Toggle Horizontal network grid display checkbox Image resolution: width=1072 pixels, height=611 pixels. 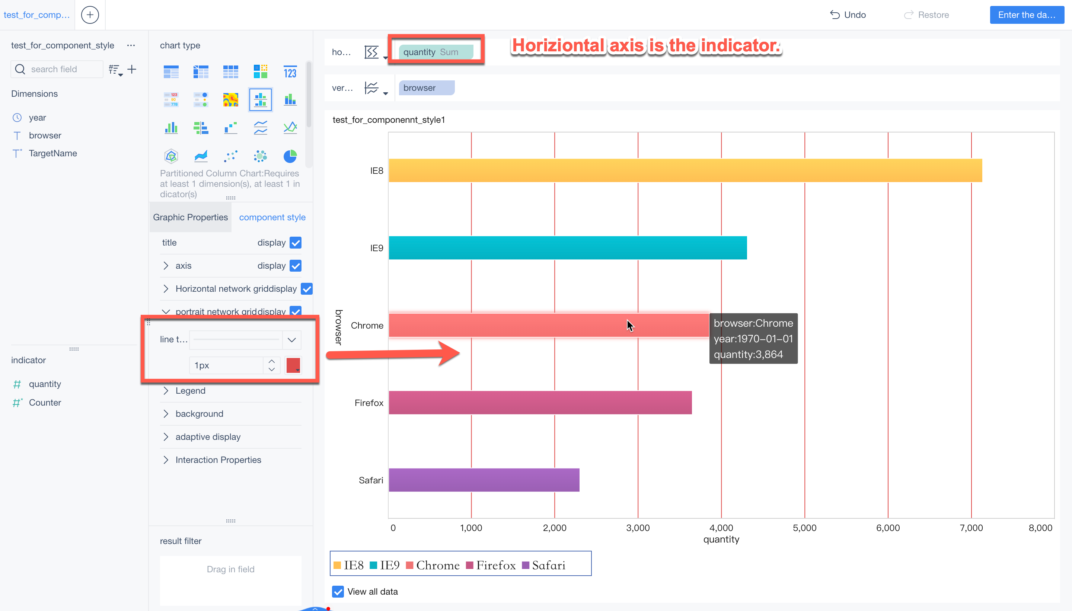307,289
